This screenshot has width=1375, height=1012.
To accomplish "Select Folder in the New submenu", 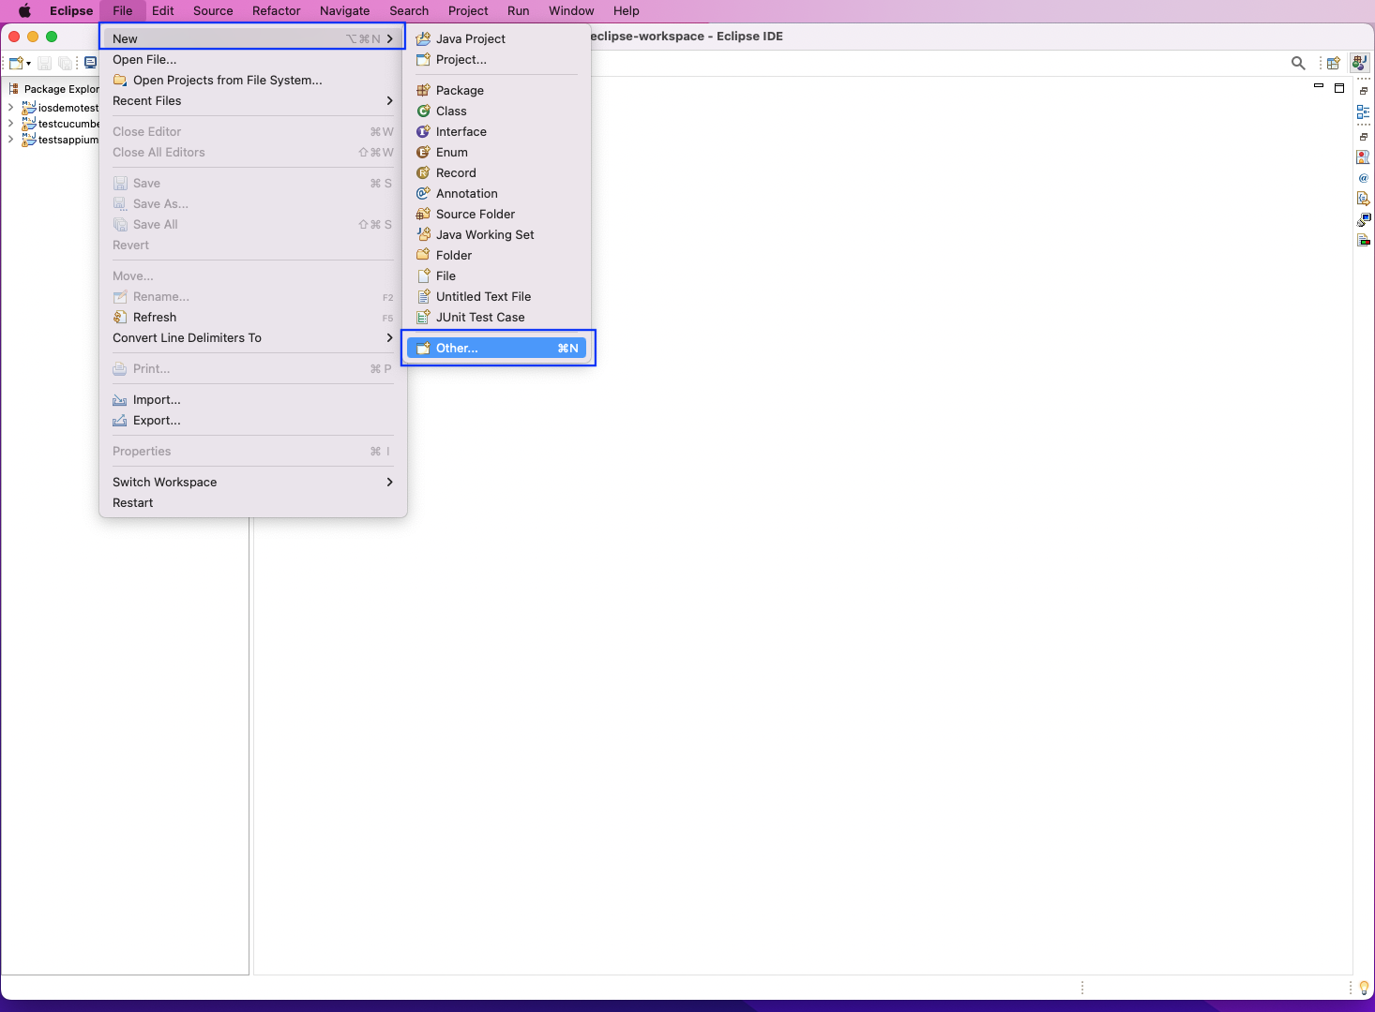I will pos(499,255).
